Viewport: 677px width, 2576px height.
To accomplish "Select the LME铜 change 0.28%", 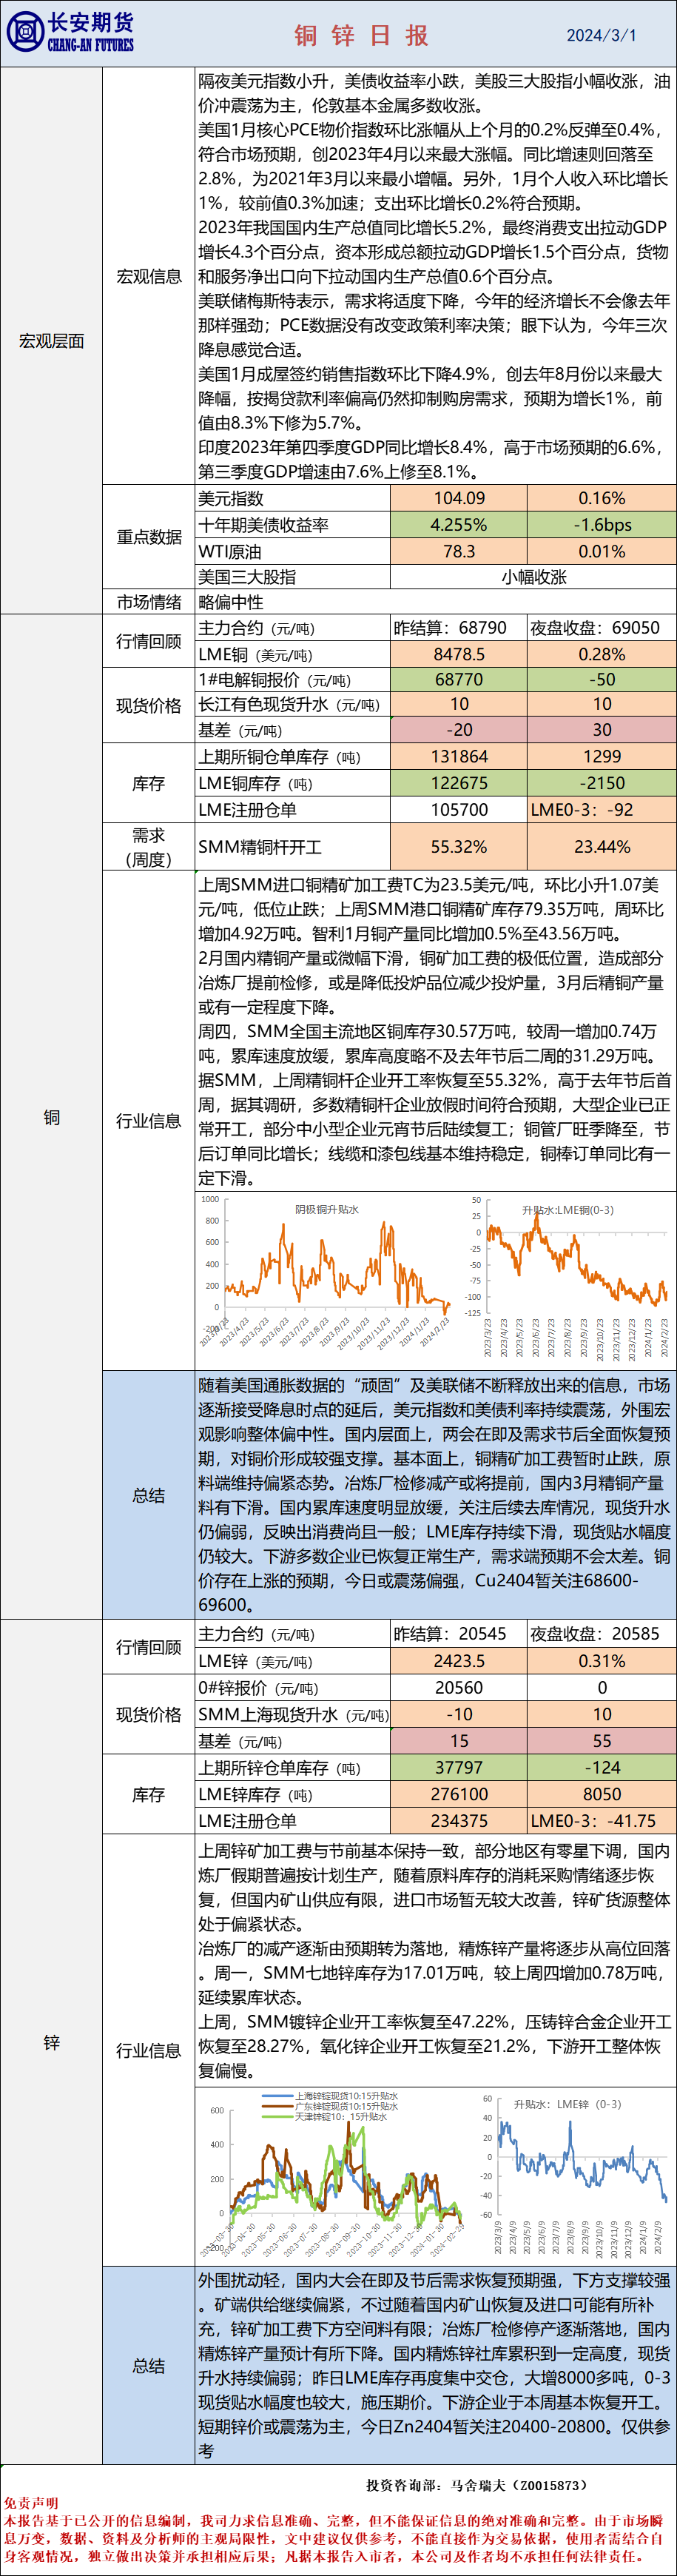I will tap(602, 654).
